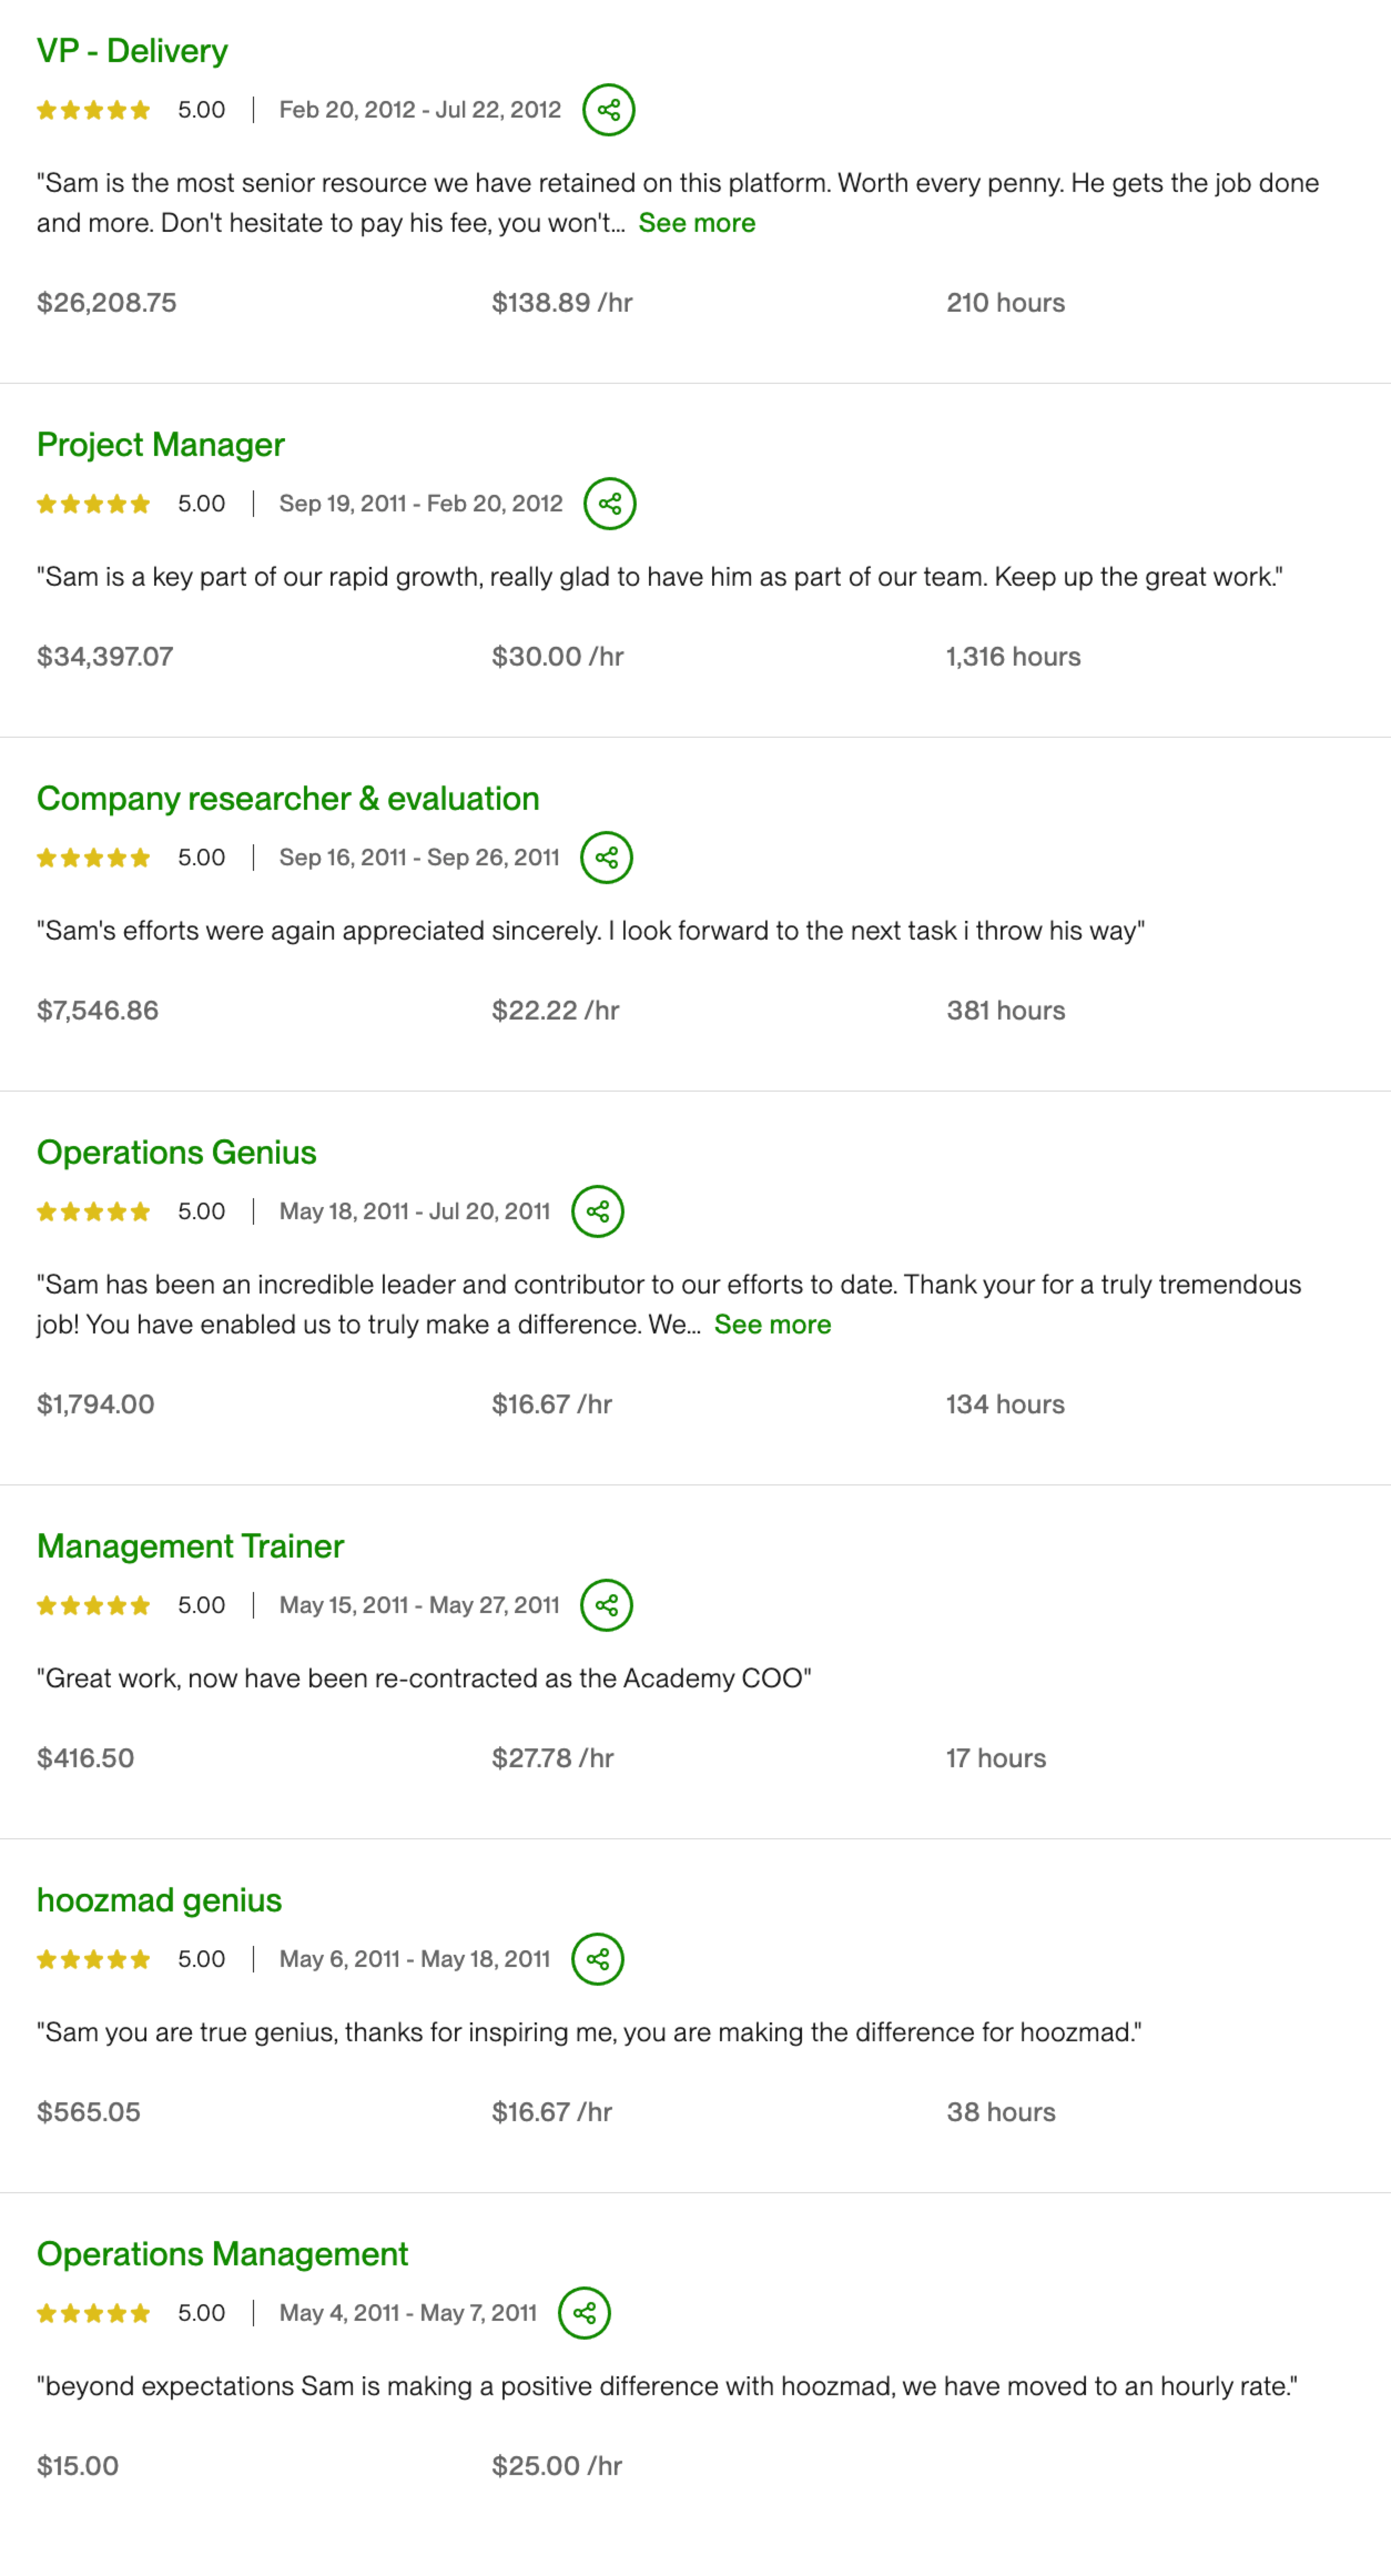The height and width of the screenshot is (2576, 1391).
Task: Open the hoozmad genius job link
Action: pos(160,1901)
